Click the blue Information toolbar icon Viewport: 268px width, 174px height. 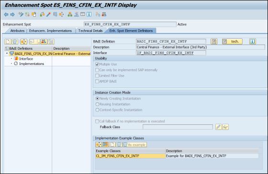(89, 14)
